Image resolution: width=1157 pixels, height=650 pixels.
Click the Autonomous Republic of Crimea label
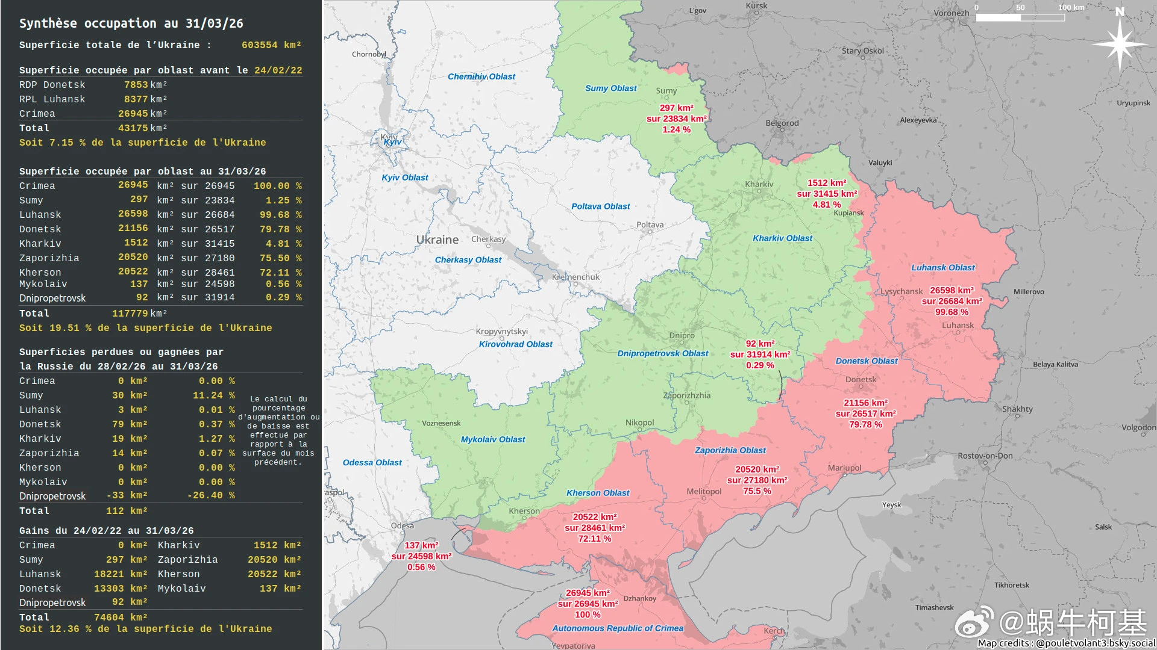tap(618, 628)
